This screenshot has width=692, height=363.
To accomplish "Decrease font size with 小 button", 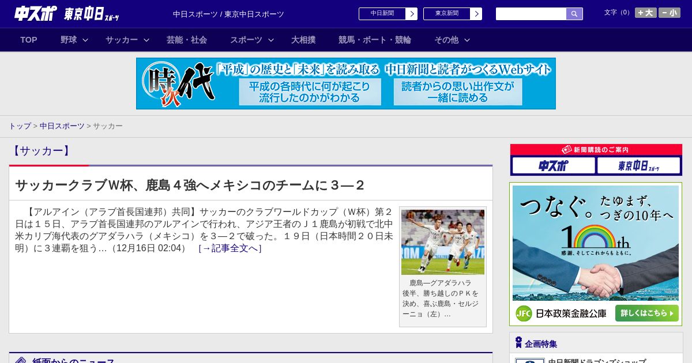I will tap(670, 13).
